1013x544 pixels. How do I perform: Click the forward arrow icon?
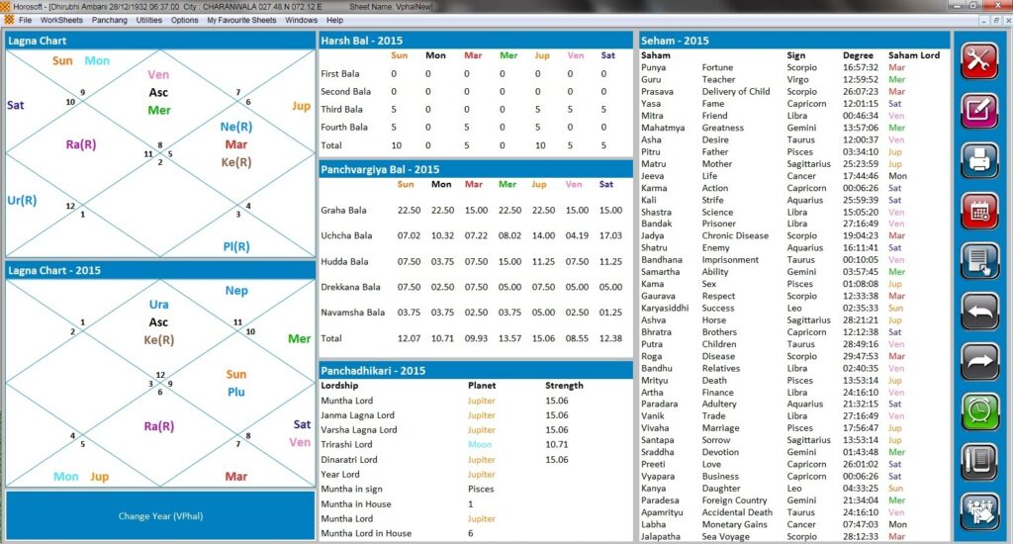[979, 361]
